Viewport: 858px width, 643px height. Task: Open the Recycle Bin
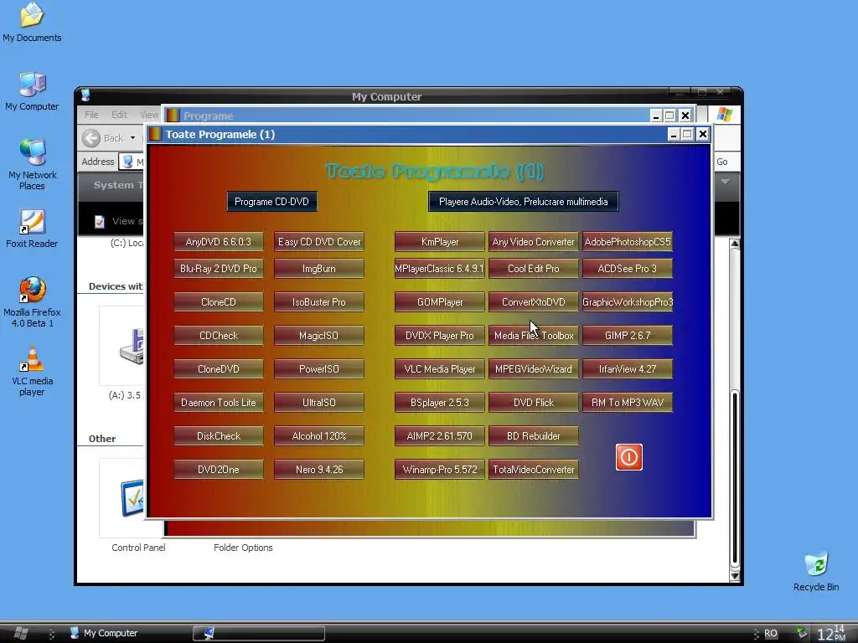point(816,572)
